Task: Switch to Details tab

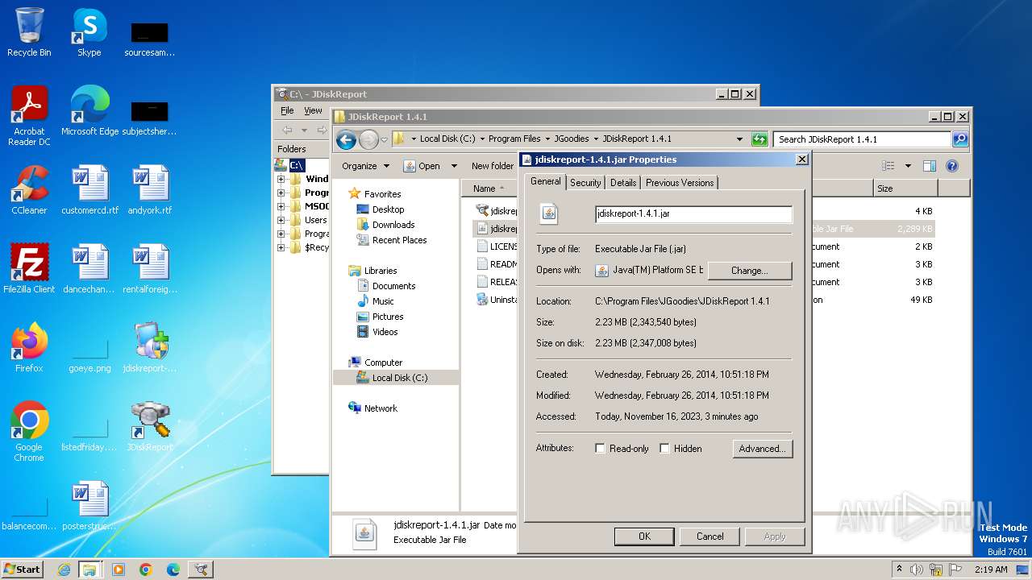Action: coord(623,183)
